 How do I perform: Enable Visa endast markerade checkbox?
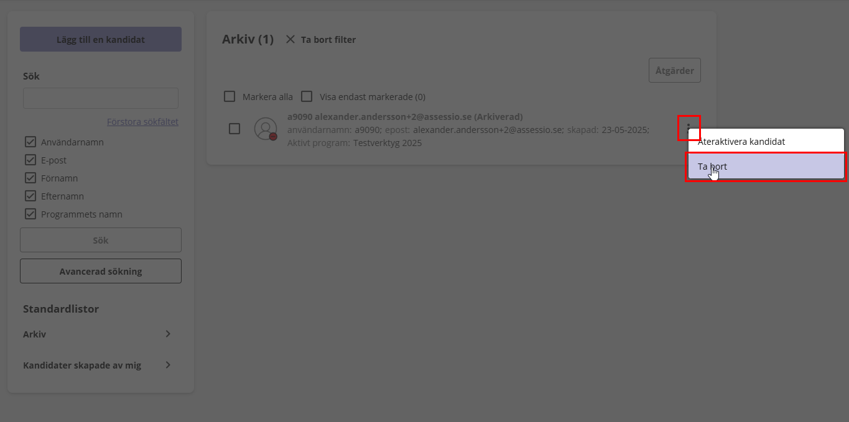307,96
